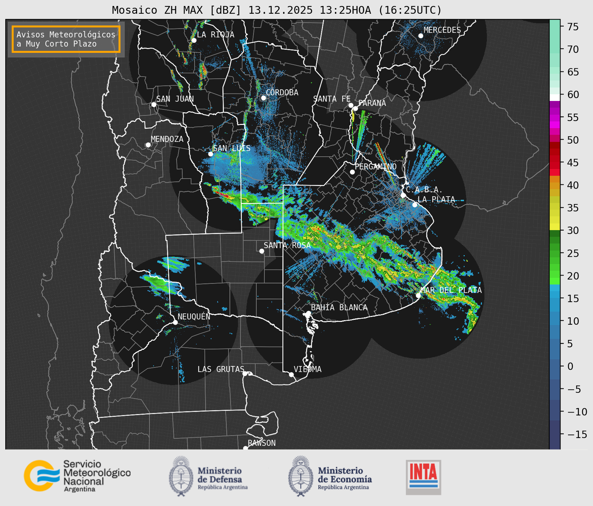593x506 pixels.
Task: Select the C.A.B.A. city label
Action: [x=424, y=190]
